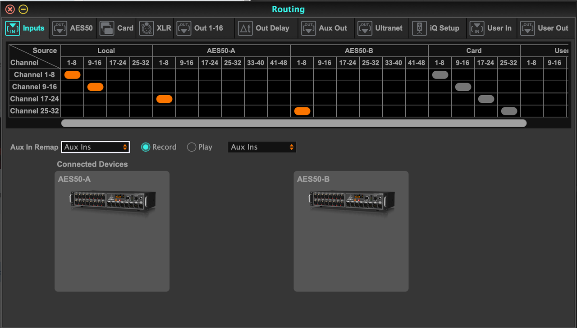This screenshot has height=328, width=577.
Task: Minimize the Routing window
Action: 23,9
